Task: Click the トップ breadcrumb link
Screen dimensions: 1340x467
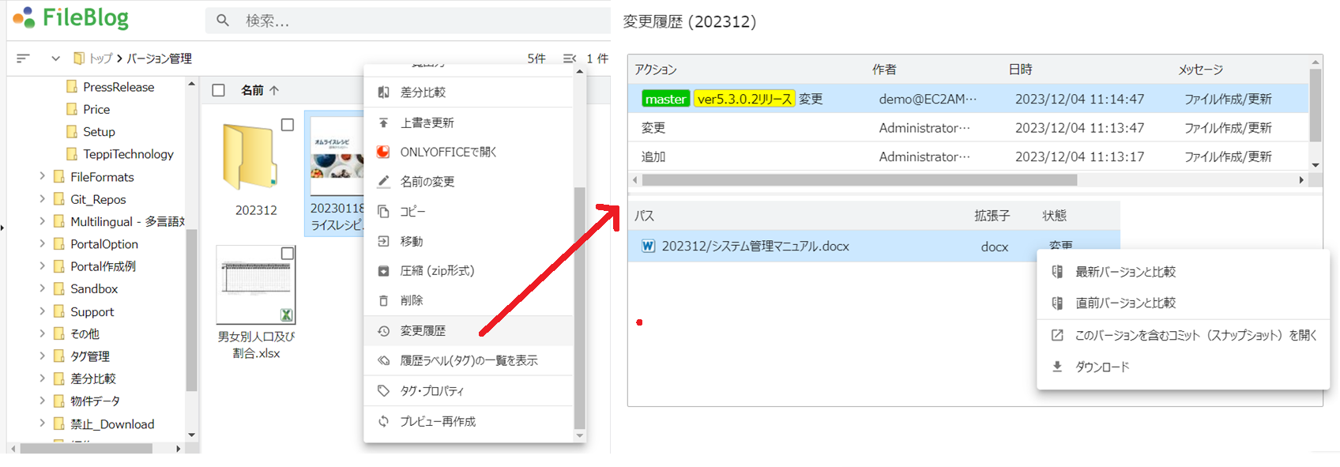Action: coord(100,58)
